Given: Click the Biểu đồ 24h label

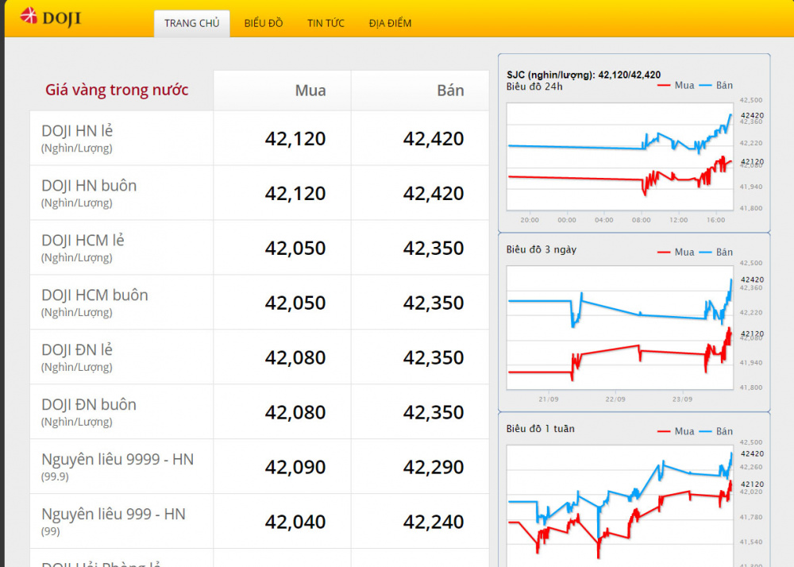Looking at the screenshot, I should (x=534, y=87).
